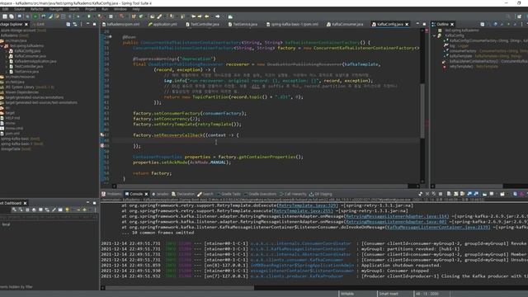This screenshot has width=528, height=297.
Task: Open RetryTemplate.java:329 stack trace link
Action: [308, 205]
